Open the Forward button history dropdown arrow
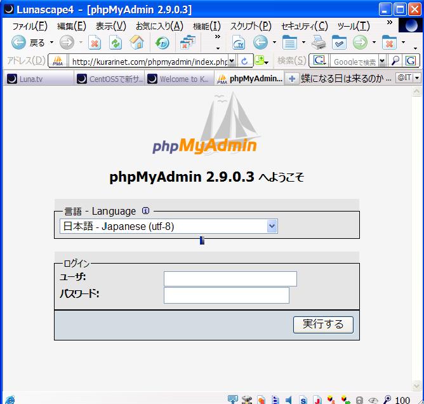424x404 pixels. tap(81, 43)
